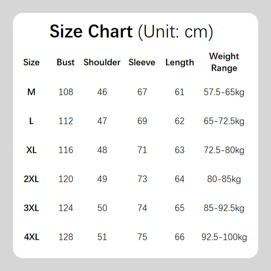Click the 92.5-100kg weight range
The width and height of the screenshot is (271, 271).
click(224, 237)
